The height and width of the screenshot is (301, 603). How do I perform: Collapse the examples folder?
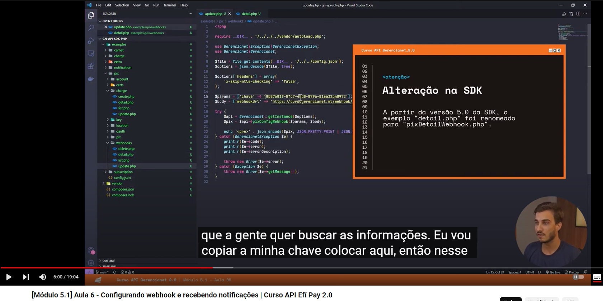click(119, 44)
